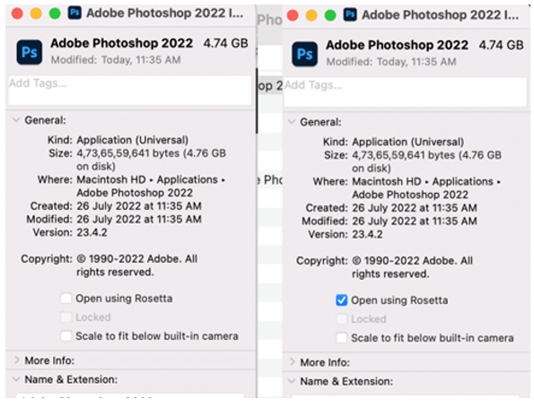Collapse the General section in right window
The width and height of the screenshot is (534, 408).
292,122
